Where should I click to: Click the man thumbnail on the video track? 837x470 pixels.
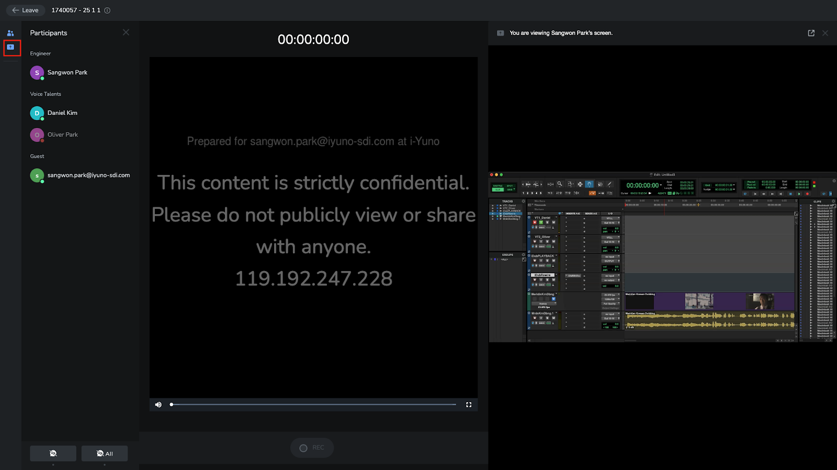760,301
